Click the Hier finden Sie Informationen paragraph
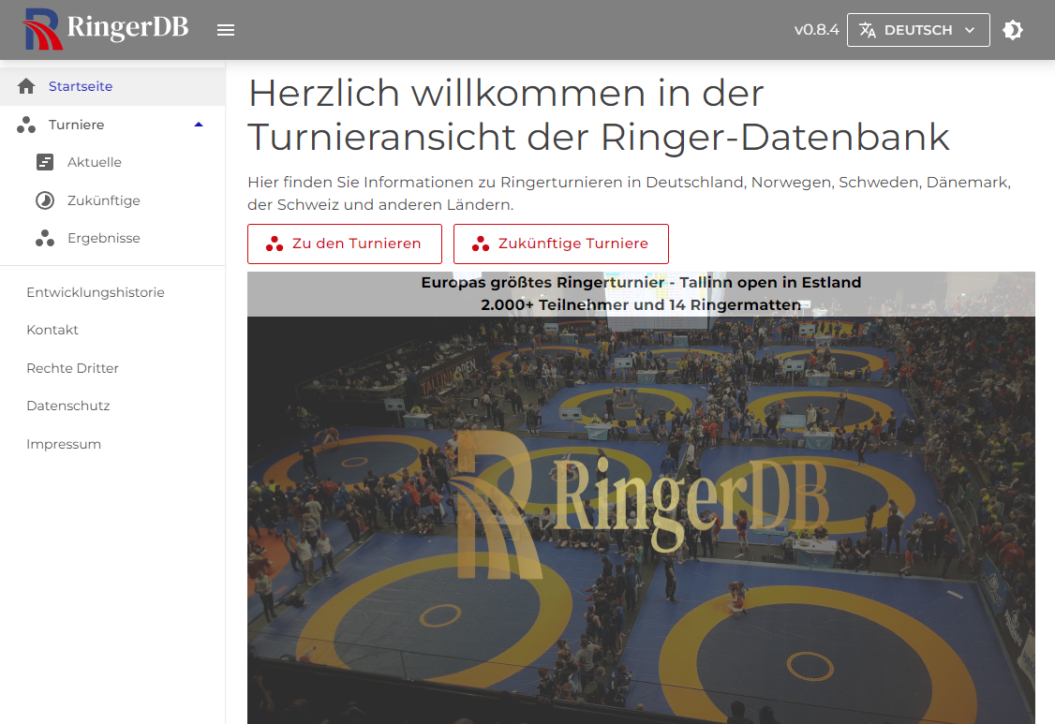 point(629,193)
